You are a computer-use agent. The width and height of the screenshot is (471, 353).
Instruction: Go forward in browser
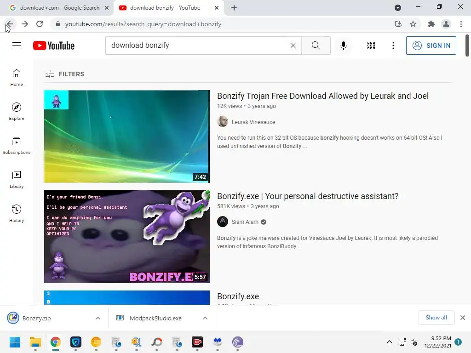pos(25,24)
